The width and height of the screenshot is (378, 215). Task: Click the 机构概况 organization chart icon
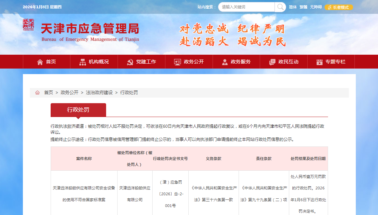click(83, 62)
